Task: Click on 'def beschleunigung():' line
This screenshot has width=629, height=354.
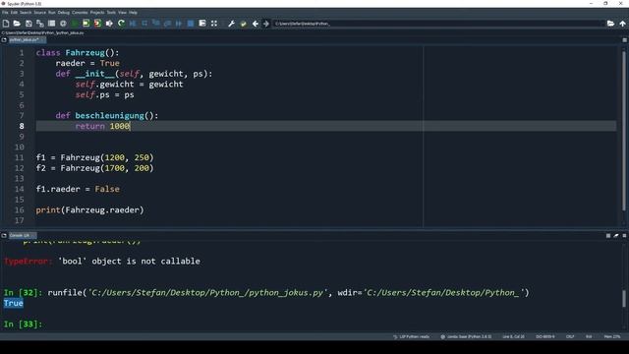Action: click(x=107, y=116)
